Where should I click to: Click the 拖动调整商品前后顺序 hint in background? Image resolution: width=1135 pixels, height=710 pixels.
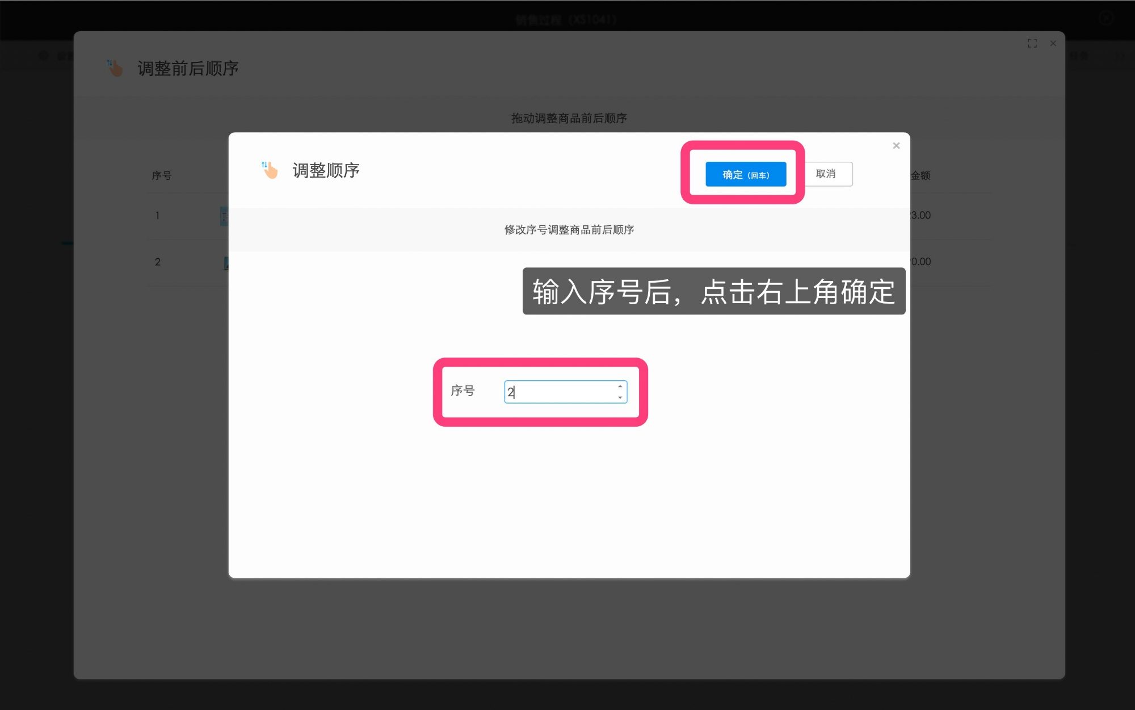(569, 118)
